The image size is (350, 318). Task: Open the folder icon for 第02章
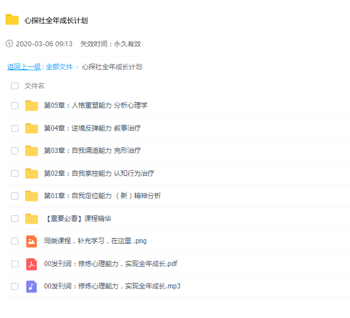31,174
